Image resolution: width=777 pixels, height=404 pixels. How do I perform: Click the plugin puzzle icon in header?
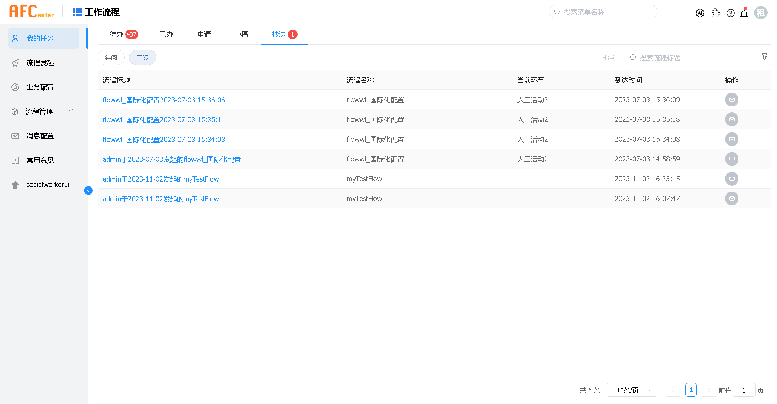click(715, 13)
